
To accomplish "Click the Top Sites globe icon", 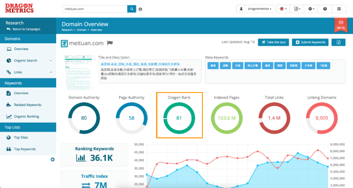I will [8, 137].
